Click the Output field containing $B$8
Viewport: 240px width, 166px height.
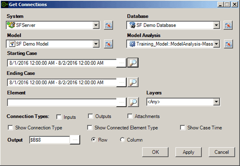pos(50,140)
